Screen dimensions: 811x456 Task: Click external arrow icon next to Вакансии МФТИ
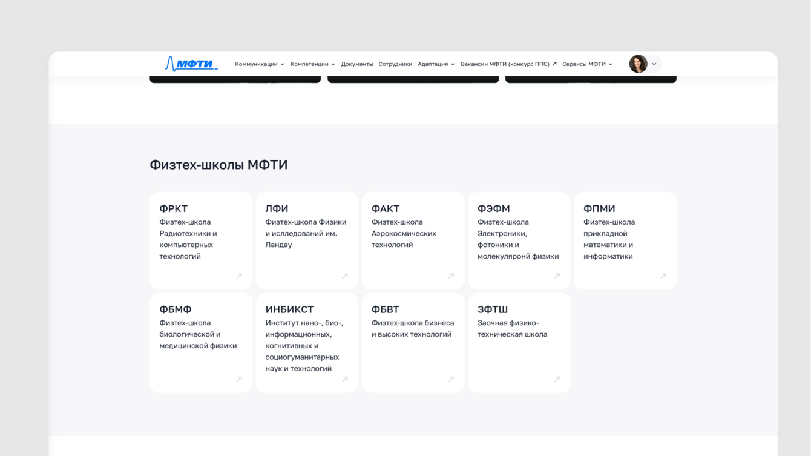(x=554, y=64)
